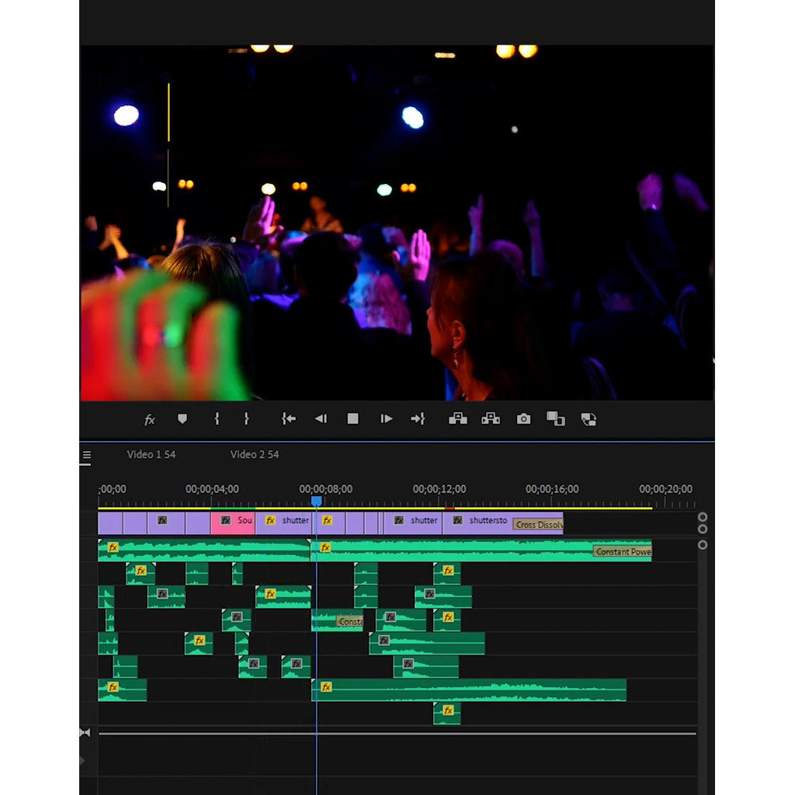Select the Cross Dissolve transition

pos(538,525)
